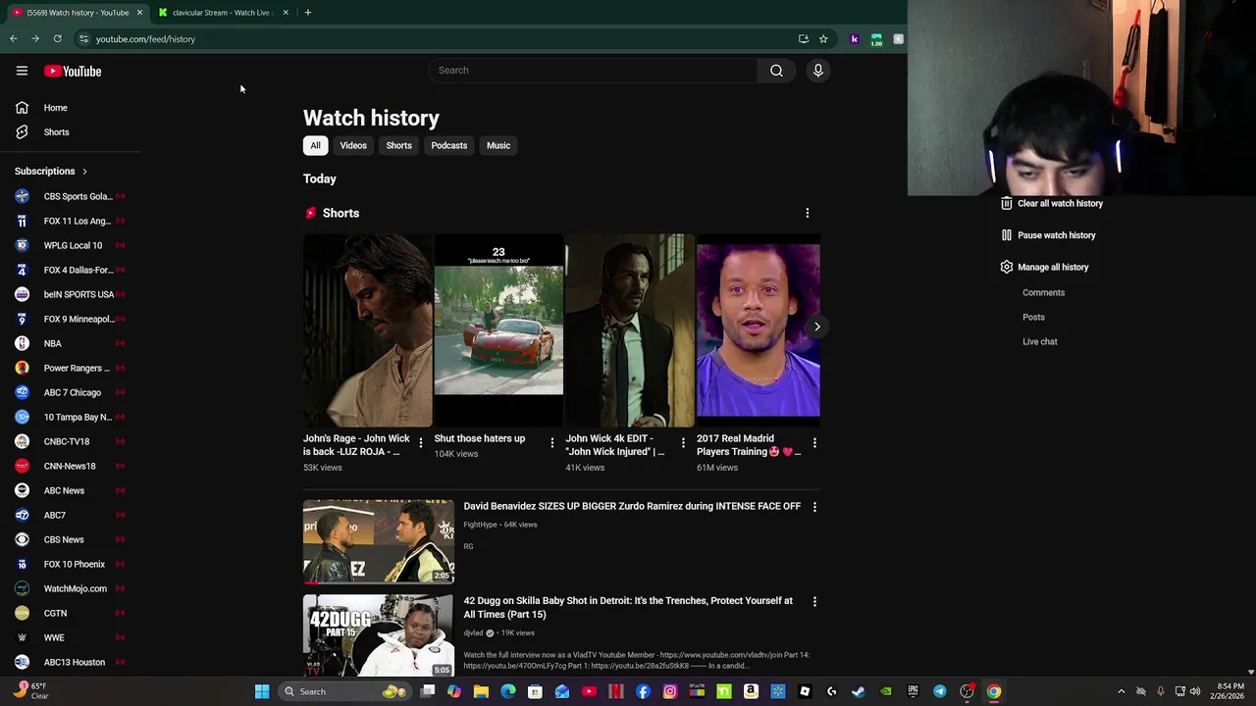Switch to clavicular Stream browser tab

222,13
